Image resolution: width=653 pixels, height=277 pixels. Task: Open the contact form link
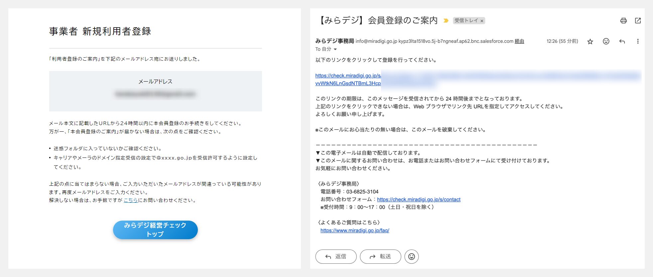(419, 199)
